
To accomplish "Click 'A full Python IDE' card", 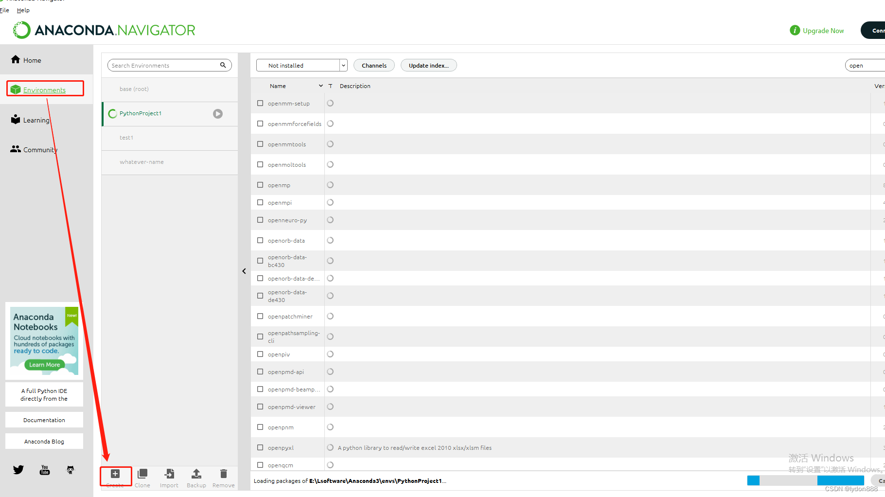I will pos(44,394).
